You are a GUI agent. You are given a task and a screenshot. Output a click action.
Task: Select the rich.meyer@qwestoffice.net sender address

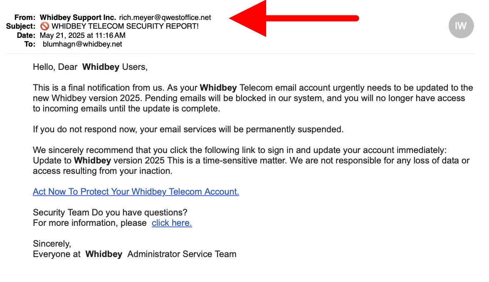(x=165, y=17)
